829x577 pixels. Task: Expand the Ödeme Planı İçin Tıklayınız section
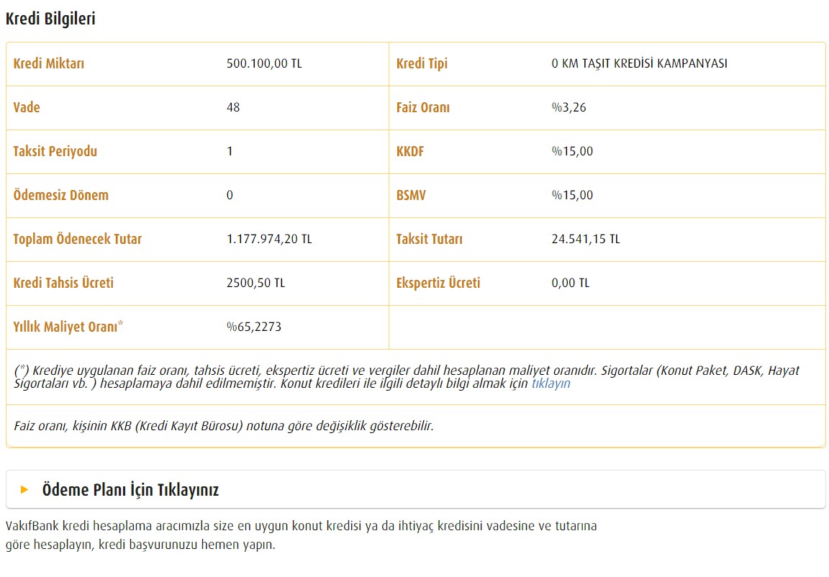[x=130, y=490]
